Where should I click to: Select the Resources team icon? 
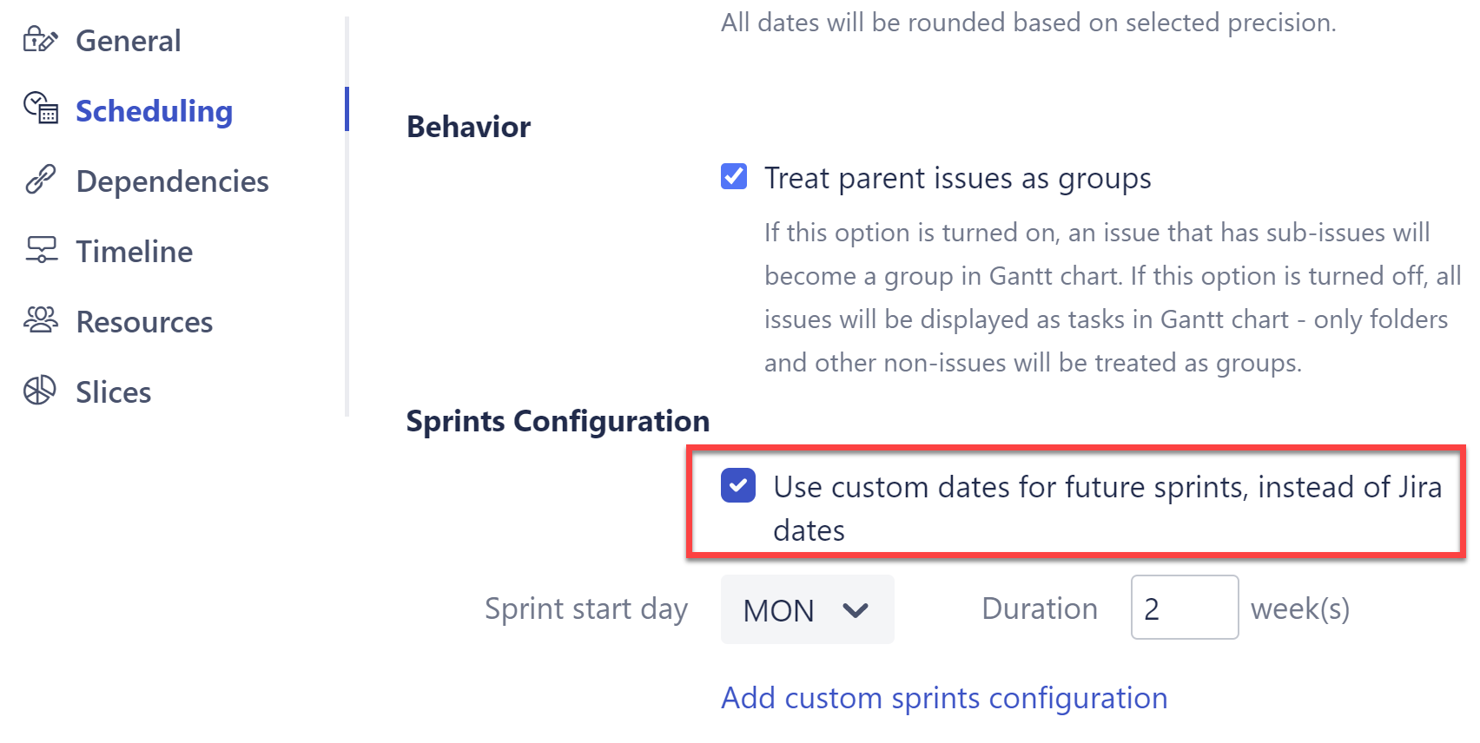click(39, 321)
